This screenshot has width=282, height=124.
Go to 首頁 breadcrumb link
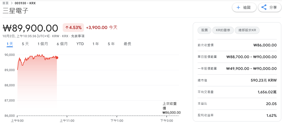[x=5, y=3]
